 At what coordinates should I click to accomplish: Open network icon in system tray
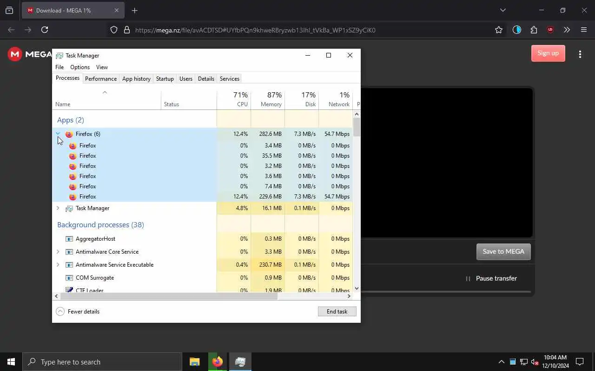[523, 362]
